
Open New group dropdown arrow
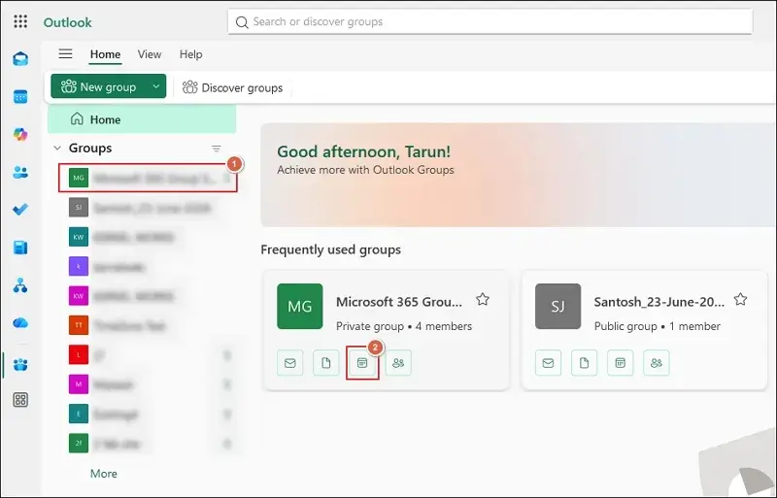point(155,86)
